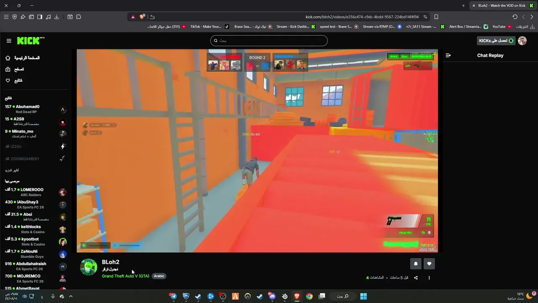The width and height of the screenshot is (538, 303).
Task: Open the TikTok - Make Your bookmark
Action: (209, 27)
